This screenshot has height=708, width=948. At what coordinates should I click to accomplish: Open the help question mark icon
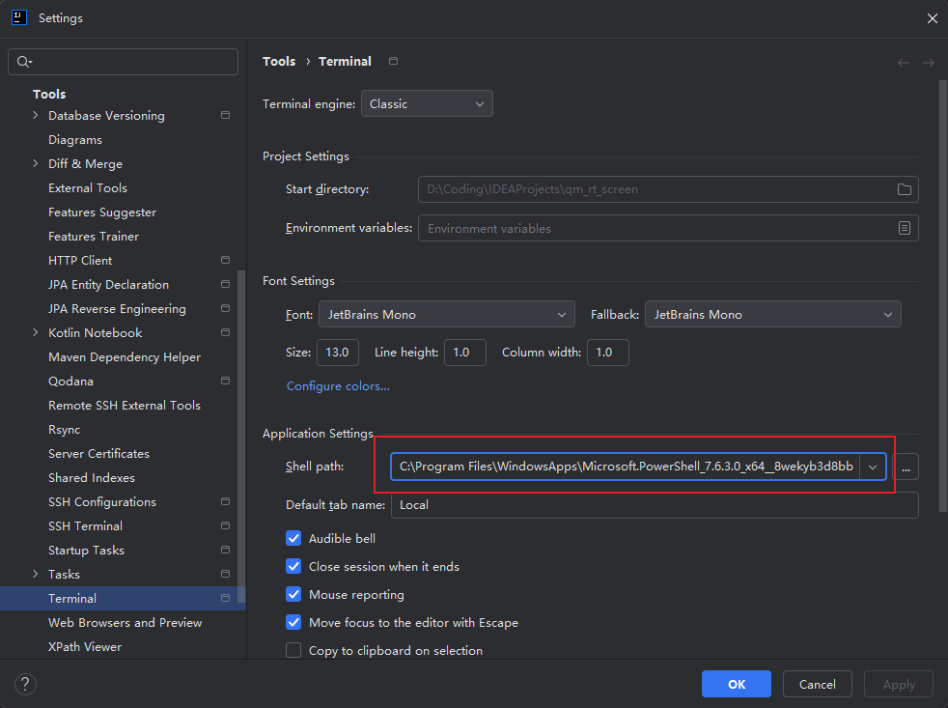click(25, 685)
